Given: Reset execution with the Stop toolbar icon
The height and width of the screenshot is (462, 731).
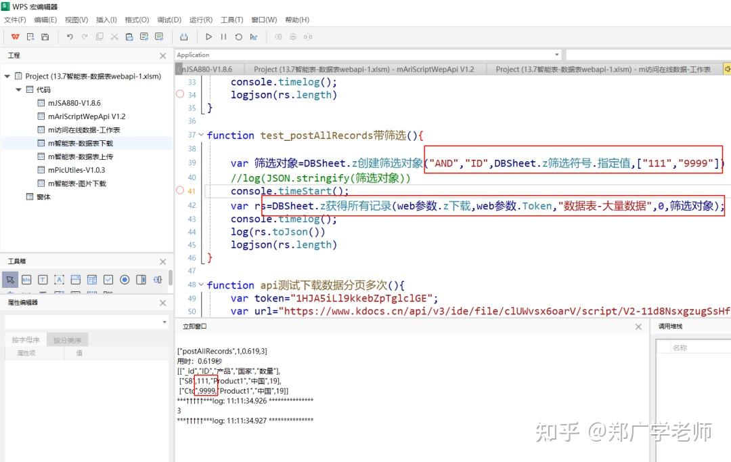Looking at the screenshot, I should (x=239, y=37).
